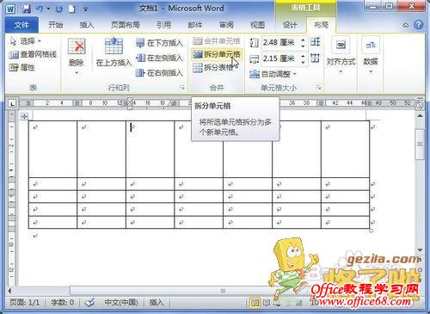Click the horizontal scrollbar left arrow

coord(9,291)
